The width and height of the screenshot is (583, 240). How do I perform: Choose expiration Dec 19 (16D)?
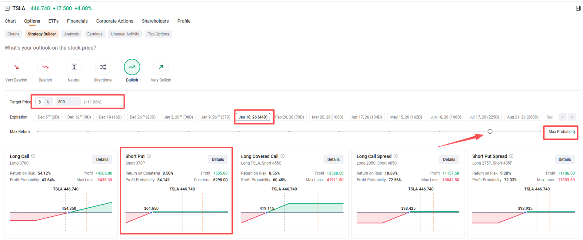(x=110, y=117)
